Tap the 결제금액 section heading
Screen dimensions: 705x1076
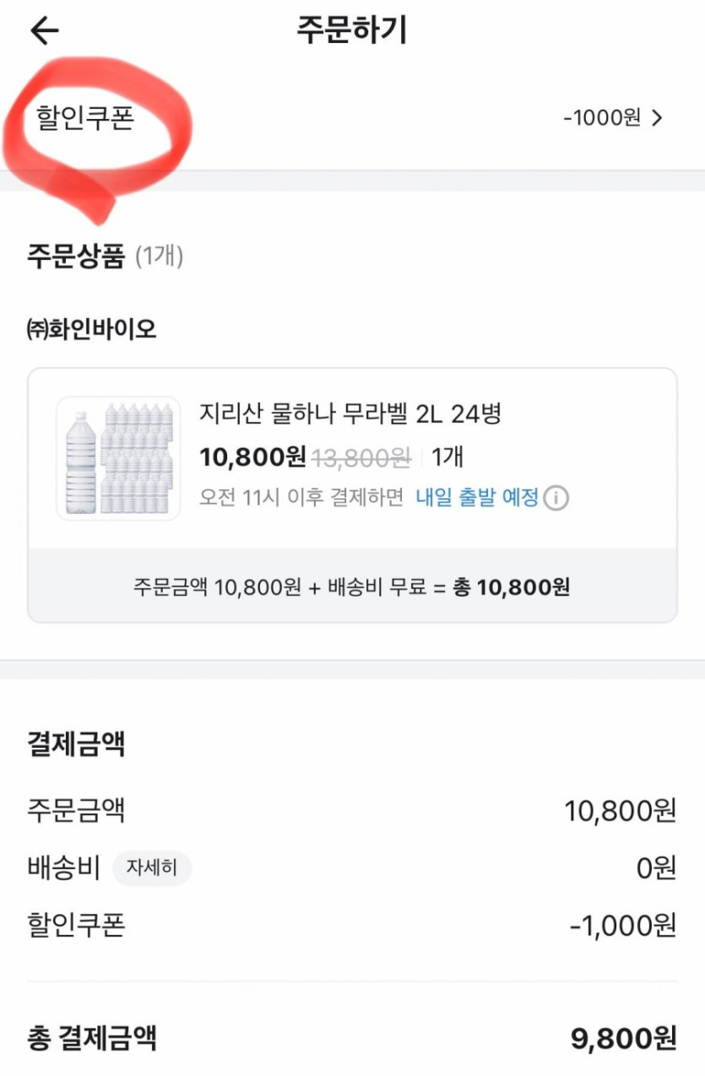(76, 744)
